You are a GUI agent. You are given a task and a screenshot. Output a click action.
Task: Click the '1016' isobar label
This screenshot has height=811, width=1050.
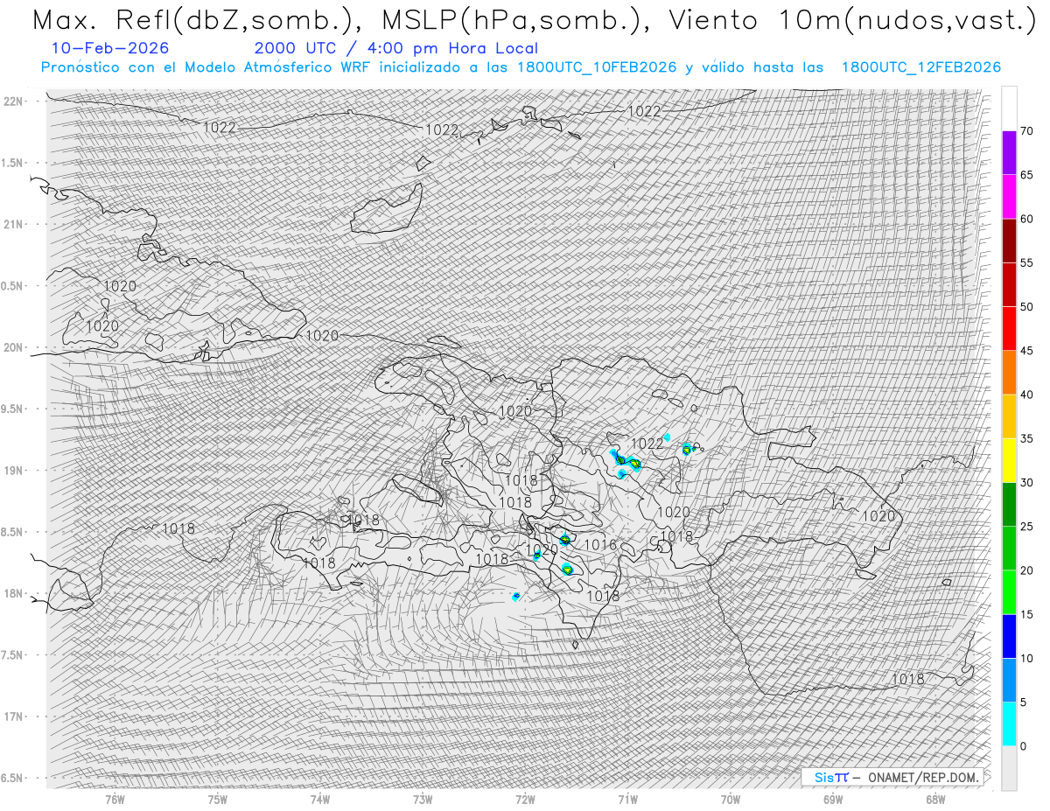coord(600,545)
